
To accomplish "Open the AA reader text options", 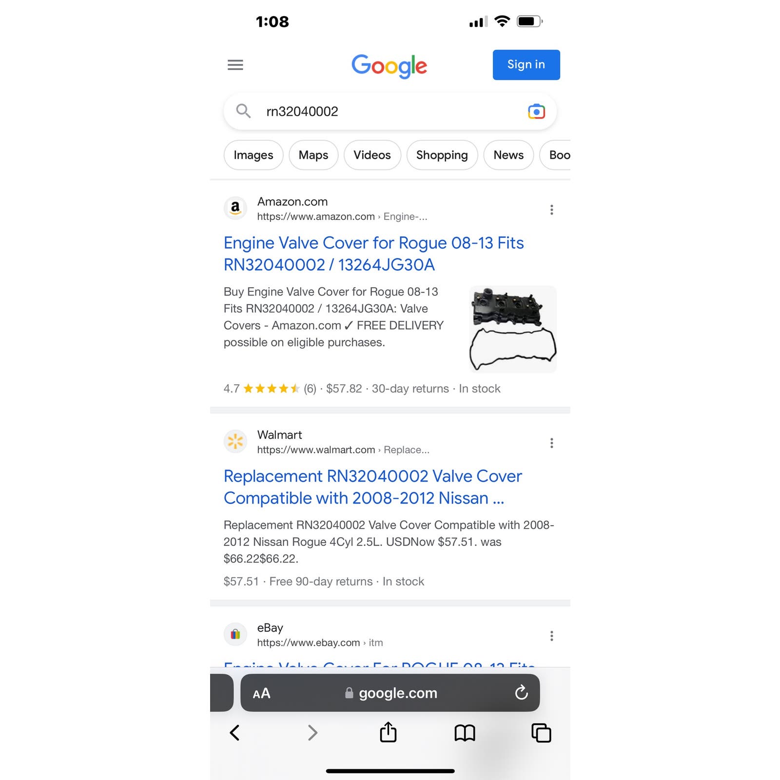I will pos(261,693).
